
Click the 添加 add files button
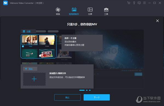30,69
